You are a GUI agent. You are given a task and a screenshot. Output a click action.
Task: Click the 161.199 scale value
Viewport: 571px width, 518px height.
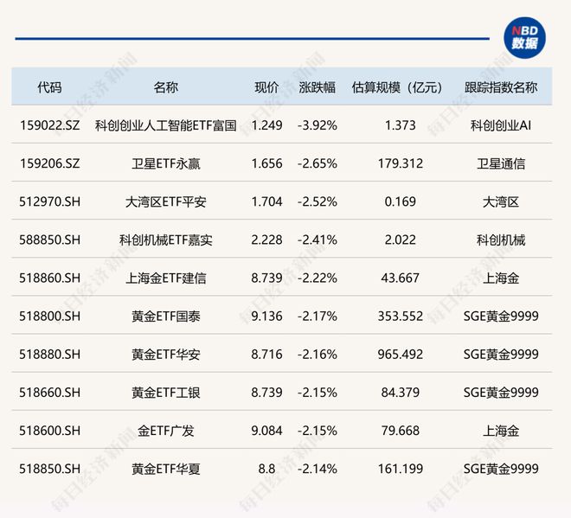[401, 469]
